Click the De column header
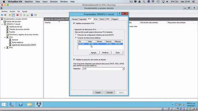 tap(82, 41)
